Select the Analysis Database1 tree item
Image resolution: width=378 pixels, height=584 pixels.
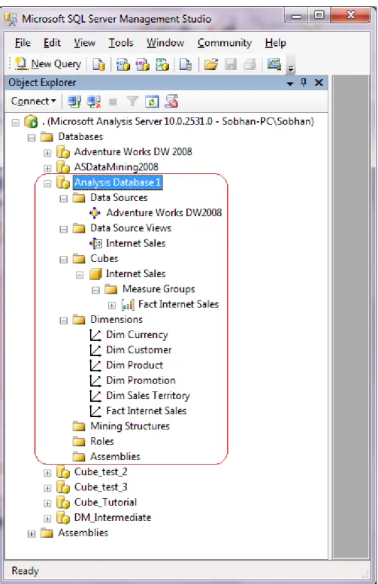point(117,182)
